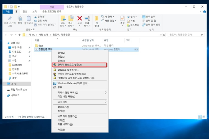
Task: Choose Scan with Windows Defender menu item
Action: click(80, 83)
